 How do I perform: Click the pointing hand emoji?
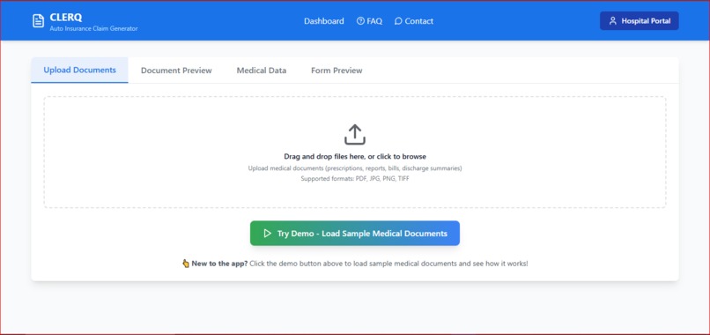coord(186,264)
